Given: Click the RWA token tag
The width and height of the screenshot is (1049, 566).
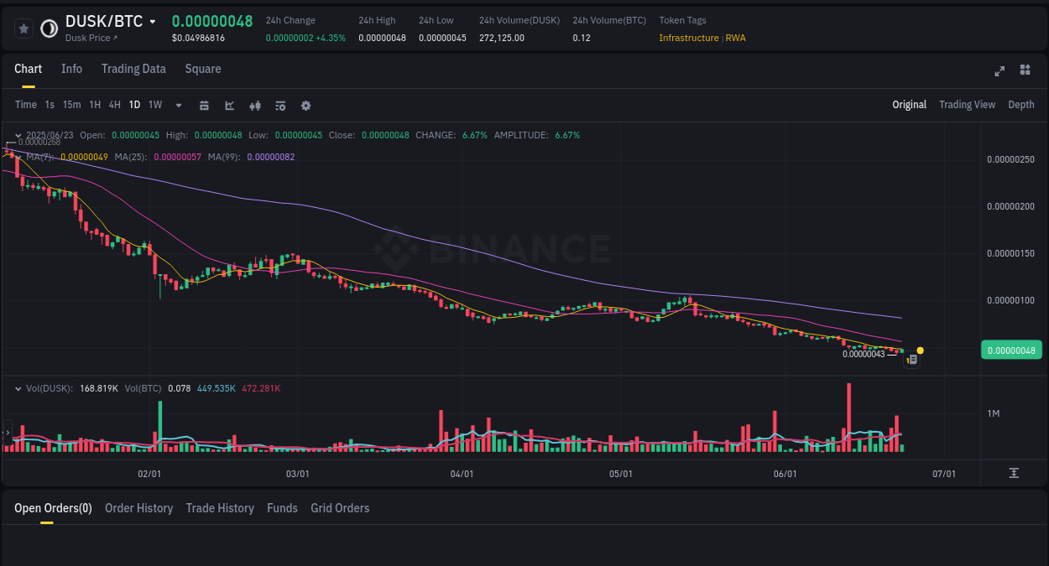Looking at the screenshot, I should [x=736, y=38].
